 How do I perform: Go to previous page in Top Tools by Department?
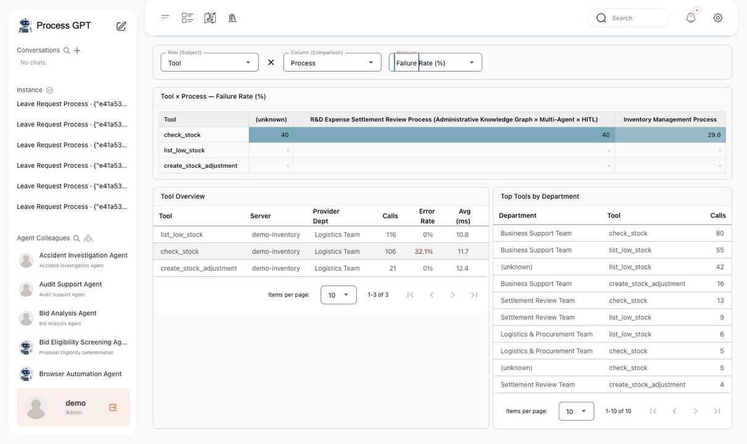674,411
